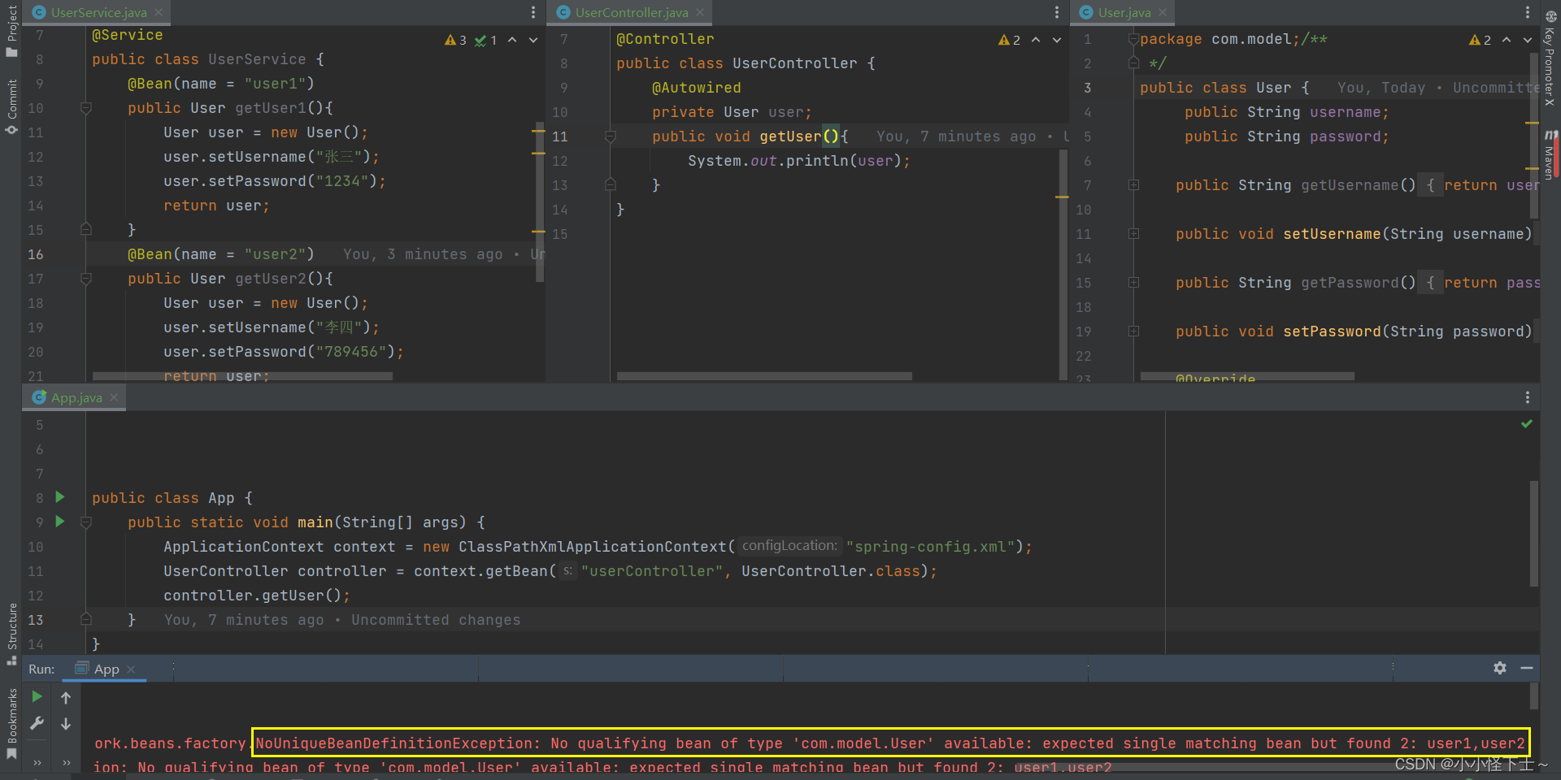This screenshot has width=1561, height=780.
Task: Click UserController horizontal scrollbar
Action: pyautogui.click(x=764, y=376)
